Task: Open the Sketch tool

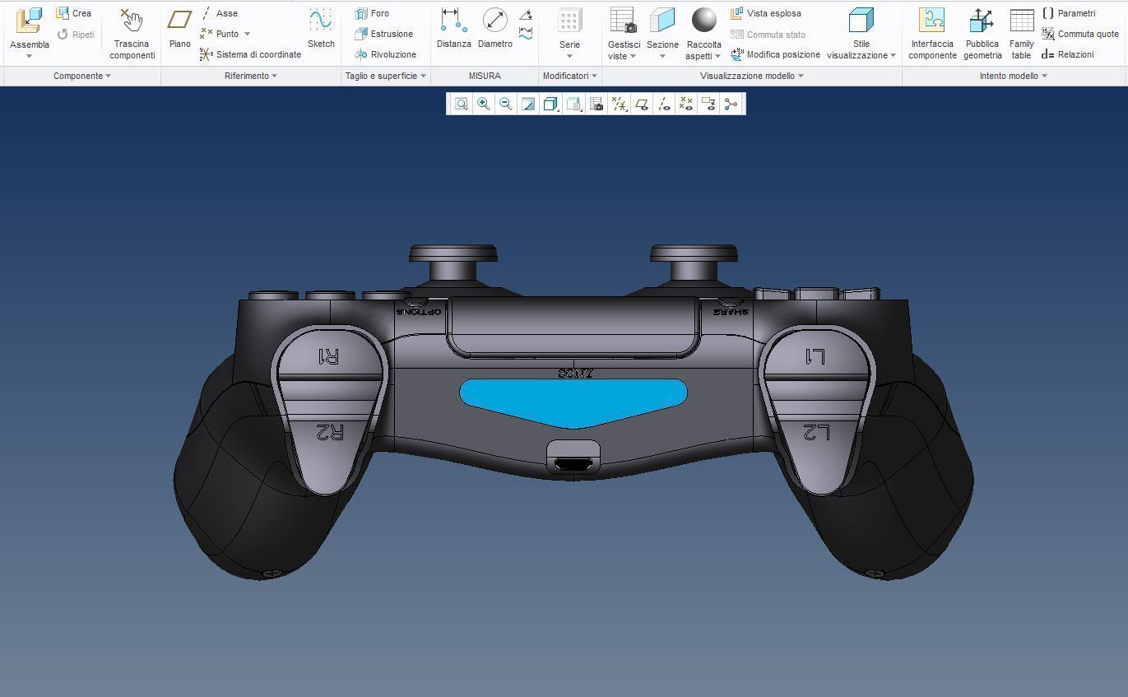Action: [x=321, y=29]
